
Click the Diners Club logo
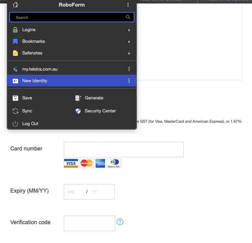(114, 163)
